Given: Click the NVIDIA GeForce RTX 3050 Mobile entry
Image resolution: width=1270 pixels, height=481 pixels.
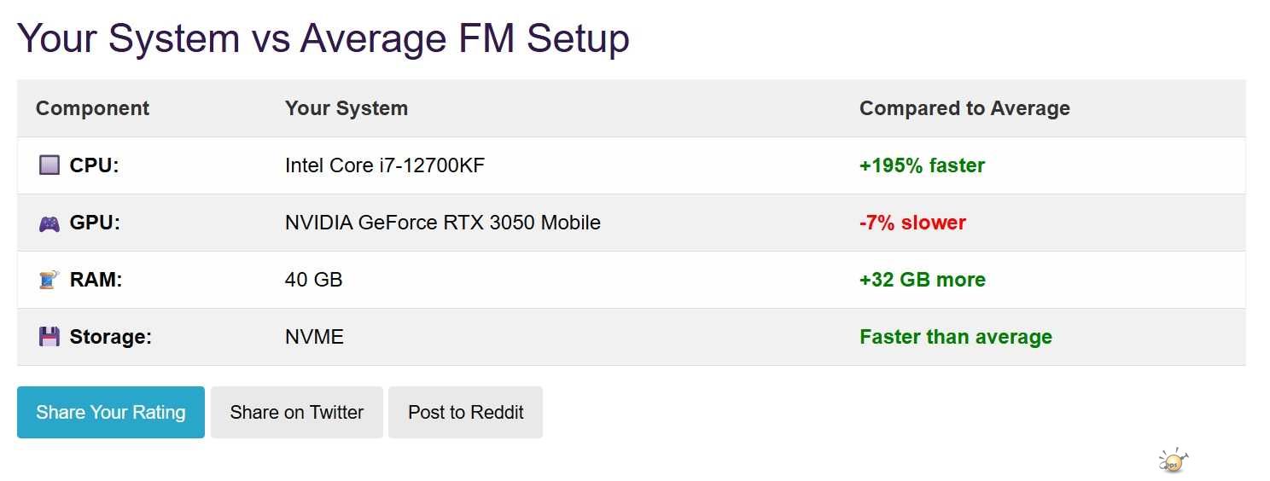Looking at the screenshot, I should [x=442, y=223].
